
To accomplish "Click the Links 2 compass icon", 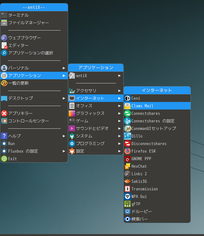I will click(127, 174).
